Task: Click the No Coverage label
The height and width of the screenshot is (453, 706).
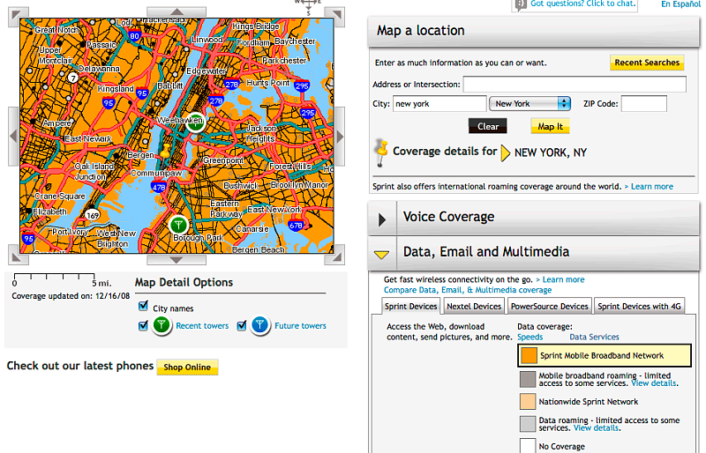Action: pos(561,446)
